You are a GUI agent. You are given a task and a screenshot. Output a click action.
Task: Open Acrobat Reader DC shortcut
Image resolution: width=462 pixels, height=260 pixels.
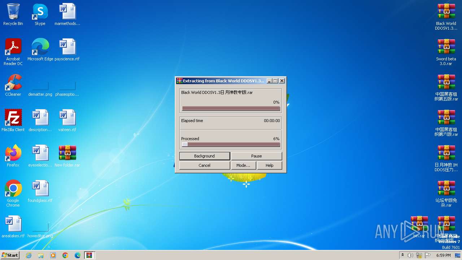click(13, 52)
